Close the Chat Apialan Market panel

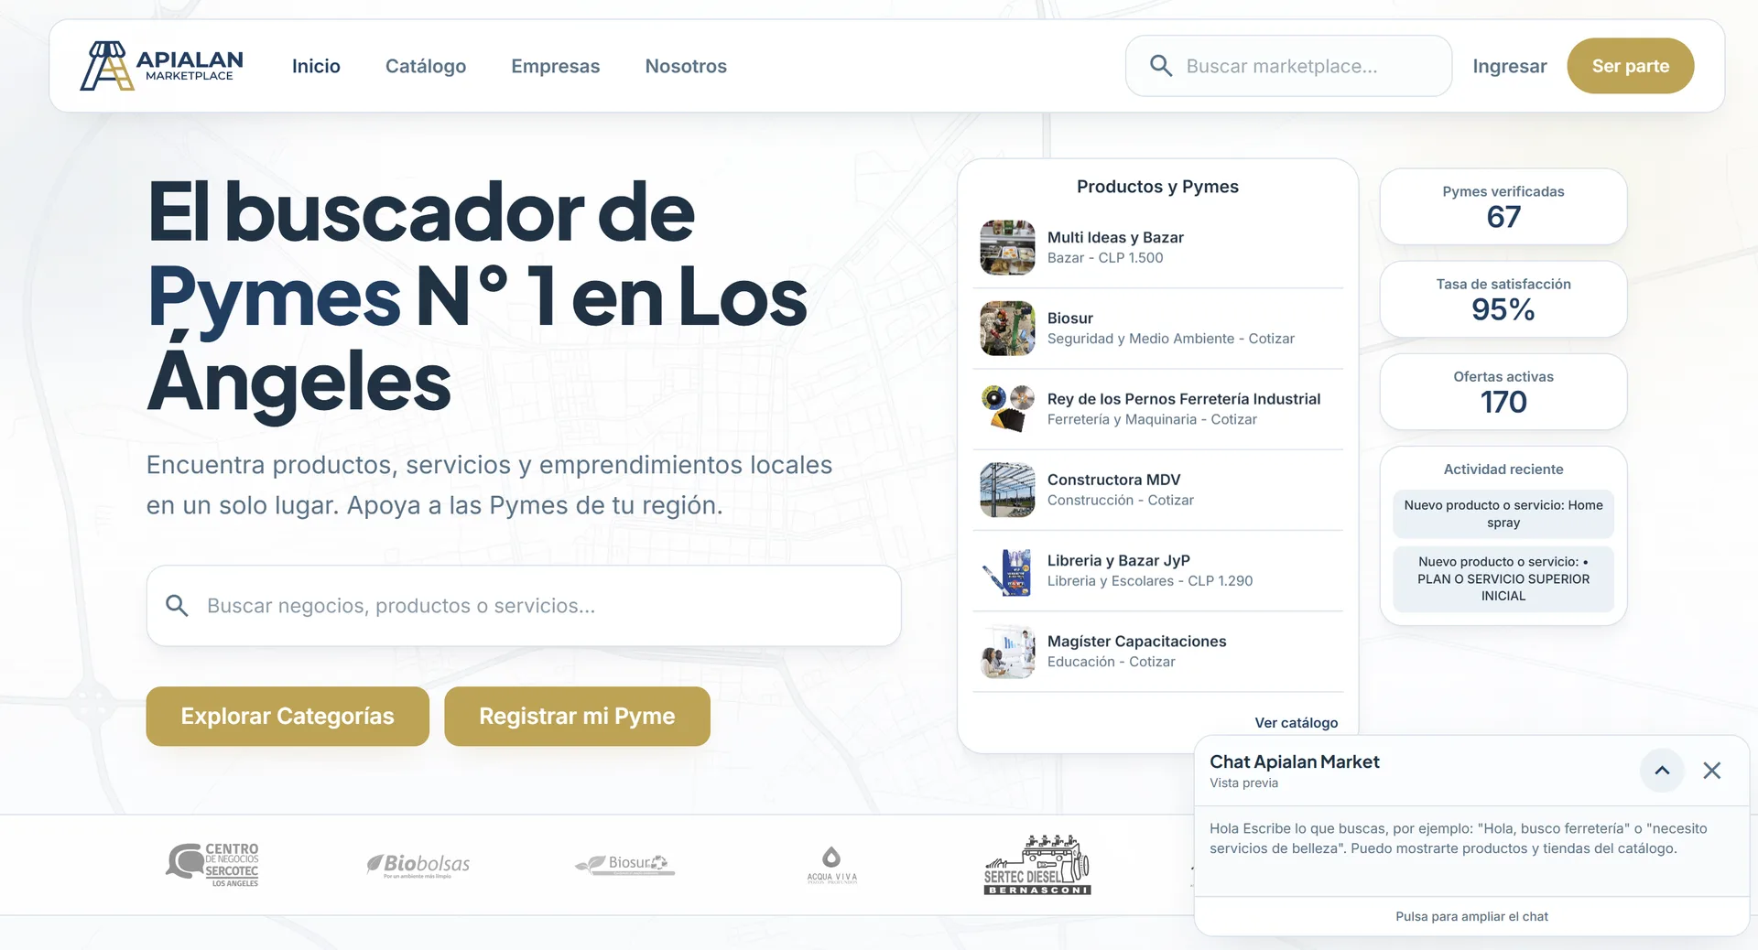click(1711, 770)
